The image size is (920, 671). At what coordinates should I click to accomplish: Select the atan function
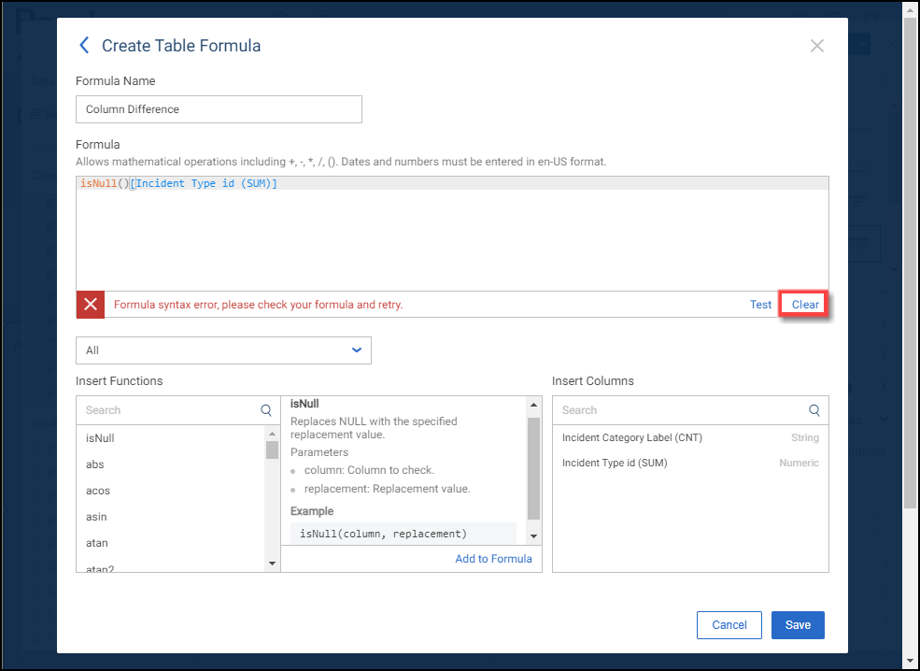[x=97, y=543]
